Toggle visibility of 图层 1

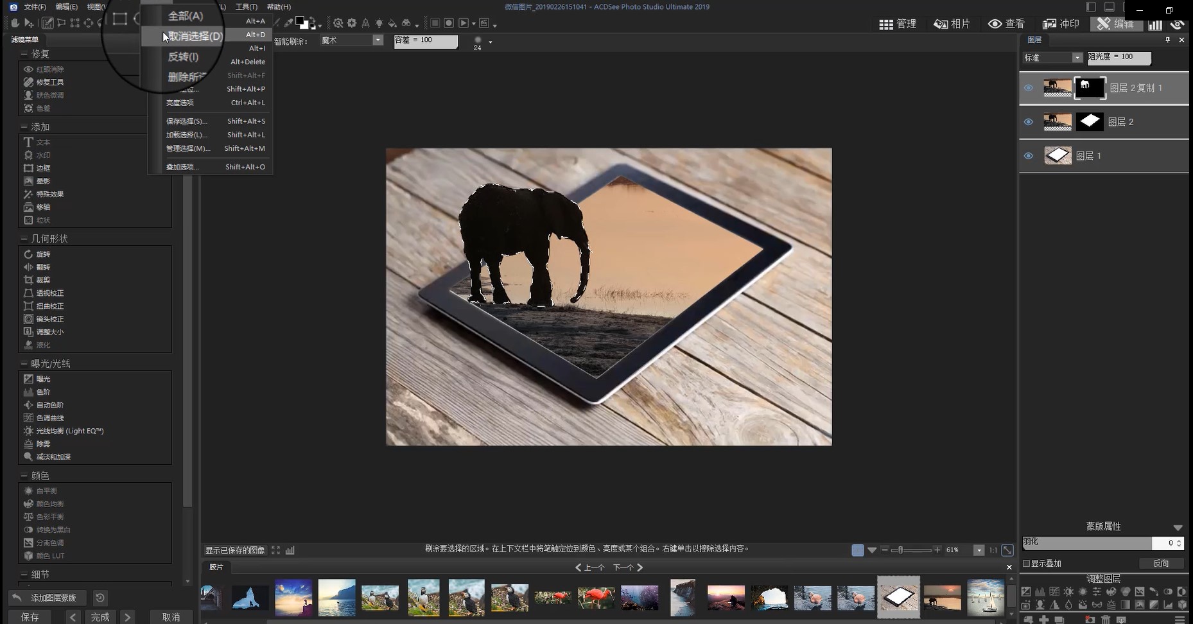coord(1029,156)
